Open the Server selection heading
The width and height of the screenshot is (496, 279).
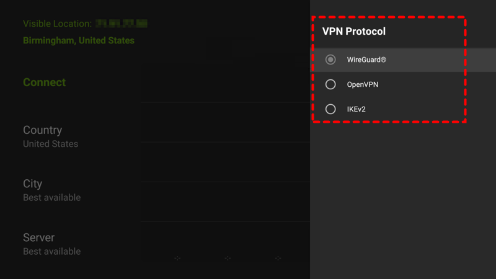point(38,237)
